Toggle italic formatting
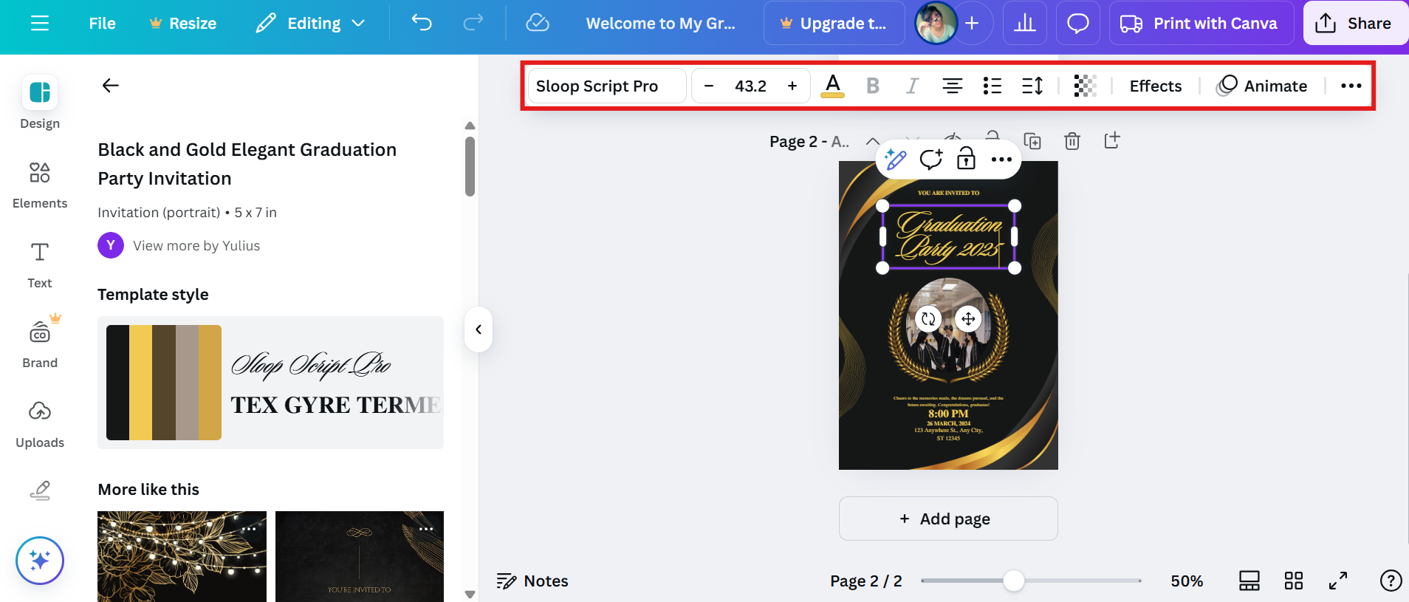This screenshot has height=602, width=1409. click(913, 86)
